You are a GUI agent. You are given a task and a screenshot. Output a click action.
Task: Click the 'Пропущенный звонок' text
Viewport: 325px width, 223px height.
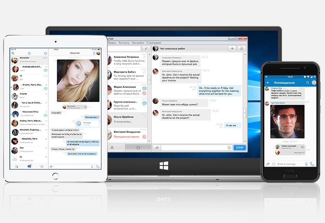126,137
